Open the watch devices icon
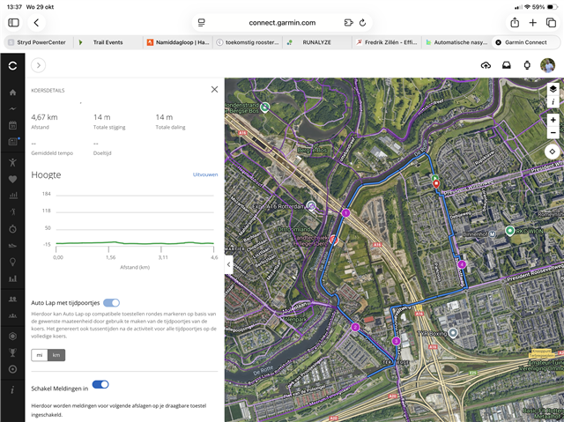 click(527, 65)
